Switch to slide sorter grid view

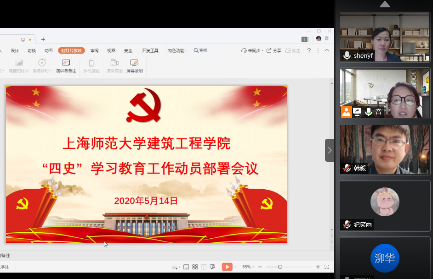(195, 267)
